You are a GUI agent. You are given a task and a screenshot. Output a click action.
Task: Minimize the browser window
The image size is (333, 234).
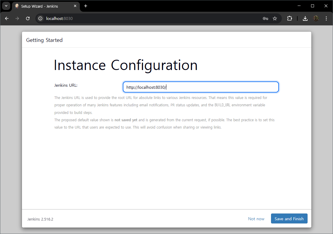pos(299,6)
